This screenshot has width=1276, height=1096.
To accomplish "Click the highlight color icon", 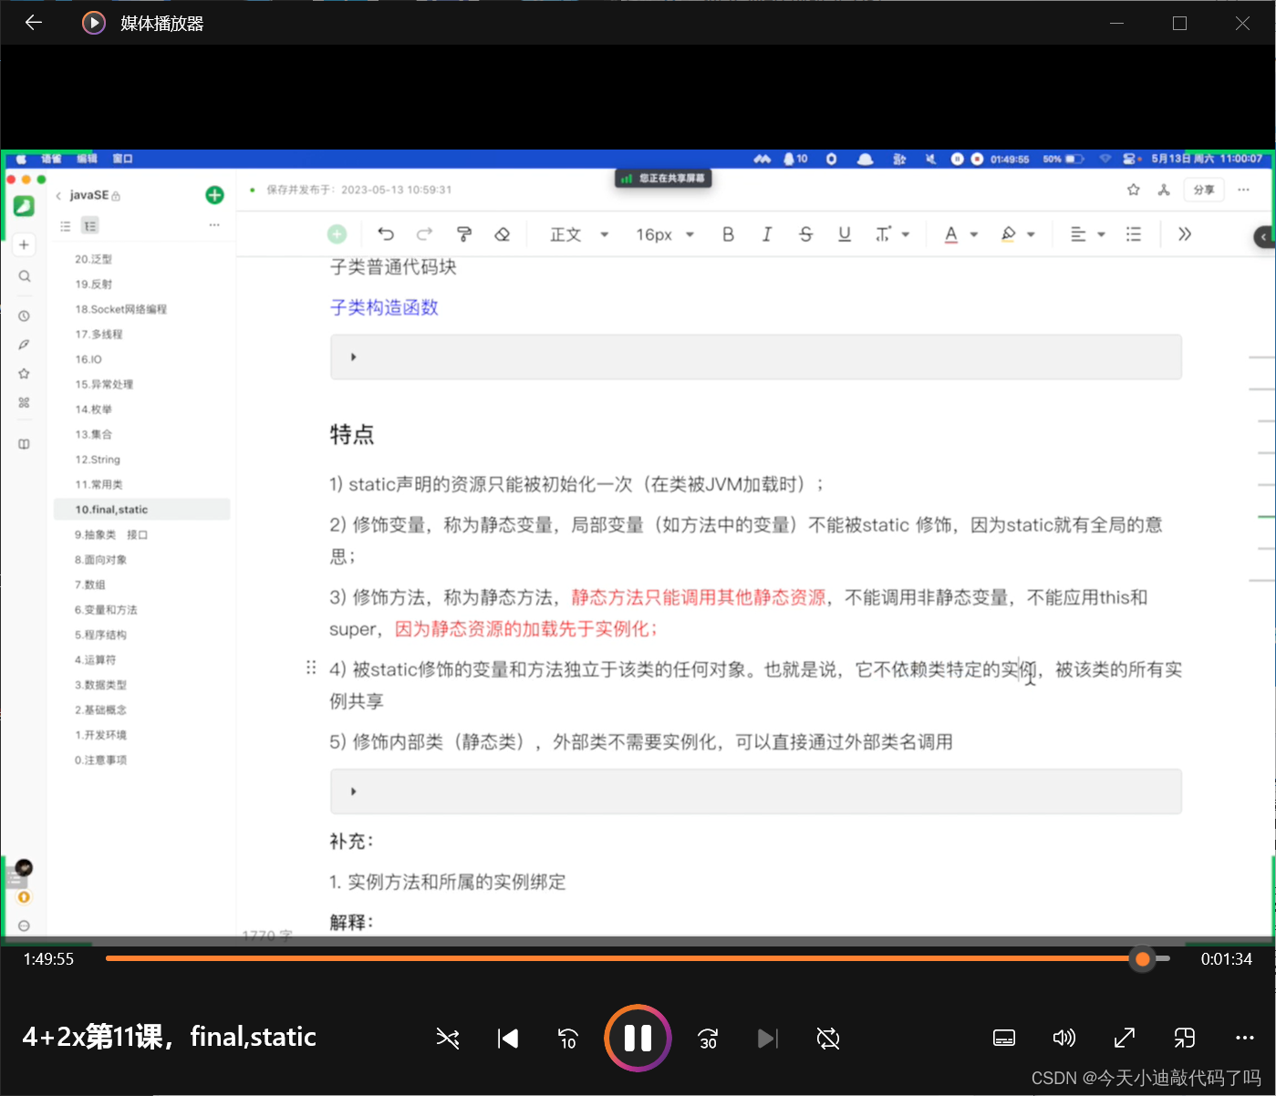I will [x=1009, y=234].
